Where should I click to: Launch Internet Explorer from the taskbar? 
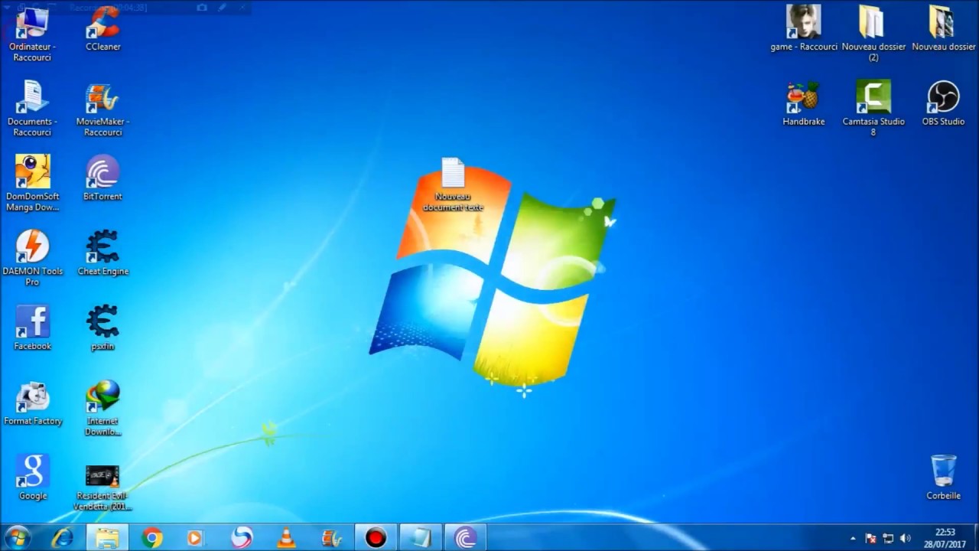[62, 538]
